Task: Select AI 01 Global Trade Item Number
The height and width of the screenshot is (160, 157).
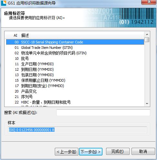Action: coord(75,48)
